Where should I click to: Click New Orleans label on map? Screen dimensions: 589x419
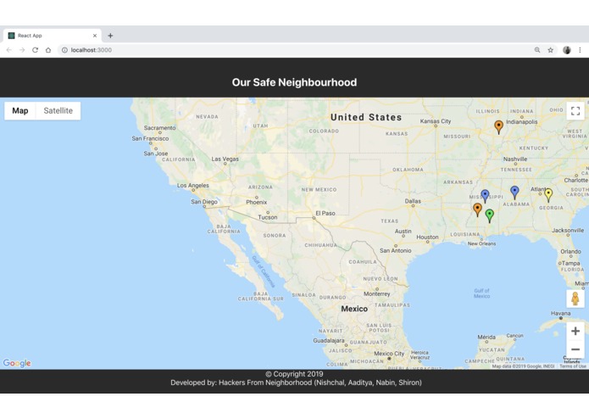[x=481, y=243]
